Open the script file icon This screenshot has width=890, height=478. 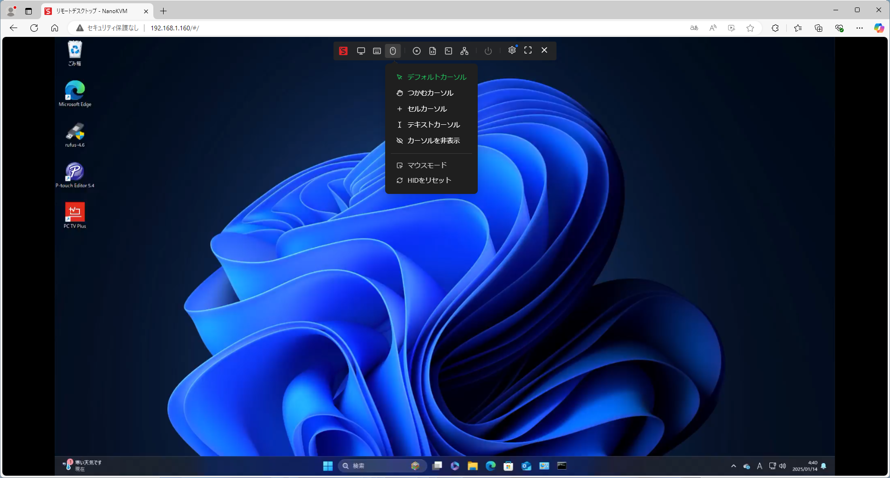(432, 51)
